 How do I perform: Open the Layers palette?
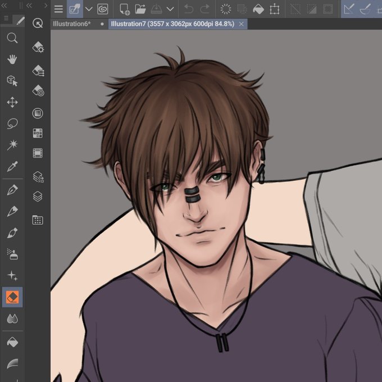(x=38, y=197)
